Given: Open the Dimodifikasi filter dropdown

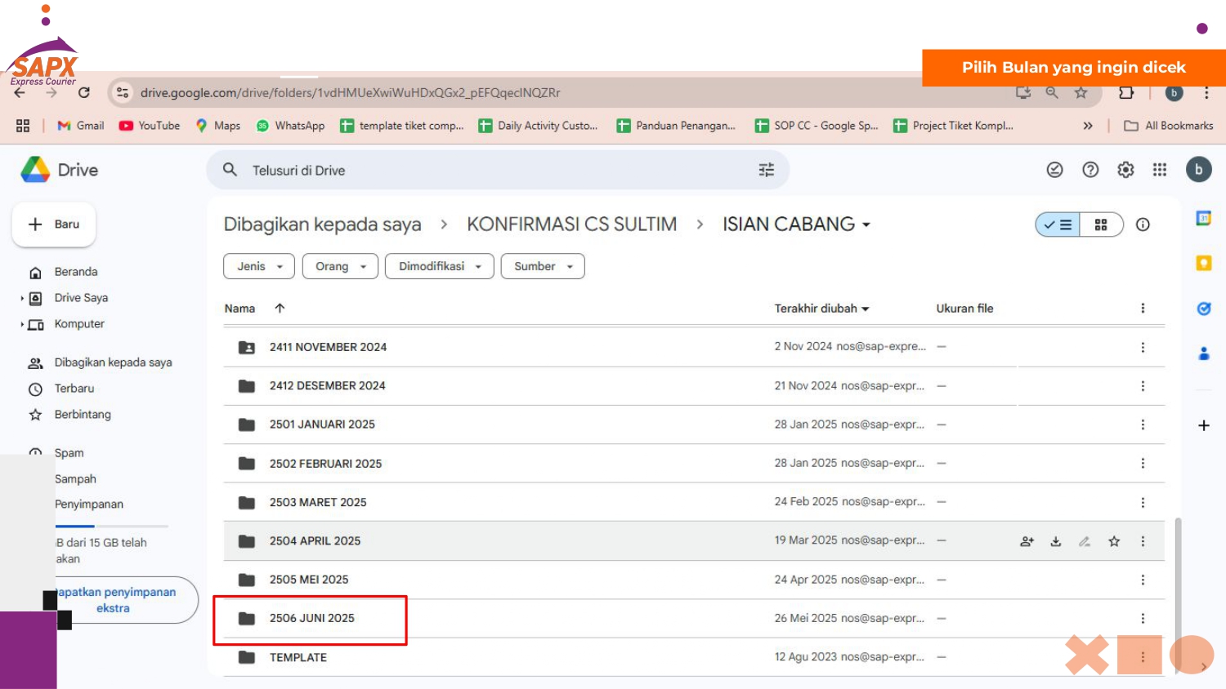Looking at the screenshot, I should tap(440, 266).
